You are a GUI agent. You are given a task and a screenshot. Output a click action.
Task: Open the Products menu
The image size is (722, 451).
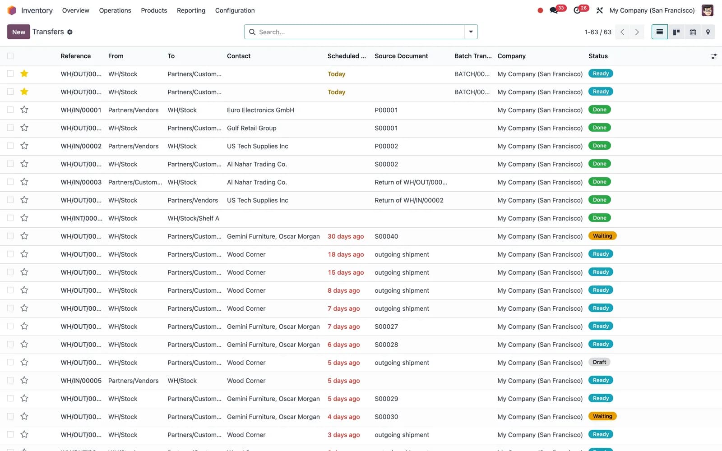point(154,10)
